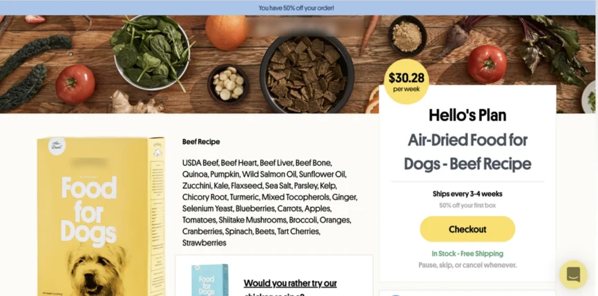Open the yellow chat support widget
This screenshot has width=598, height=296.
point(573,275)
